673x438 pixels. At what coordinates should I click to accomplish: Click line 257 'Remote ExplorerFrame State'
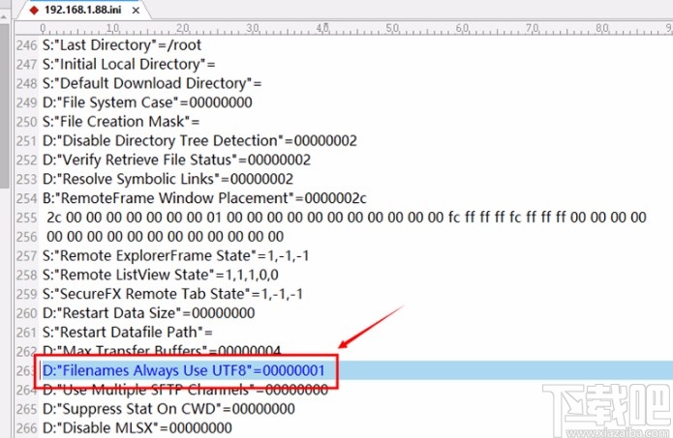pyautogui.click(x=175, y=256)
